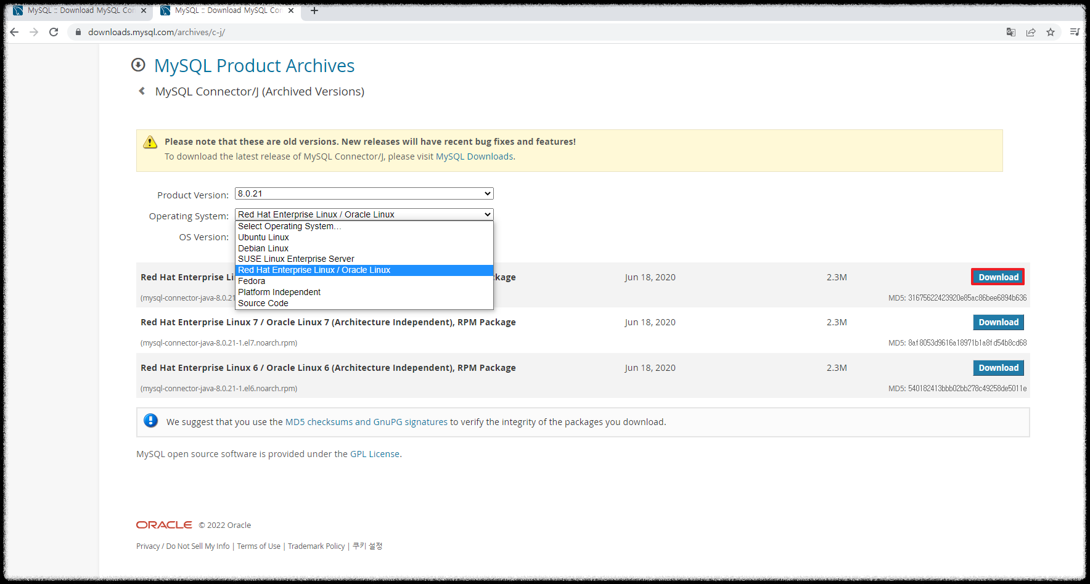Choose Select Operating System… option

point(364,226)
